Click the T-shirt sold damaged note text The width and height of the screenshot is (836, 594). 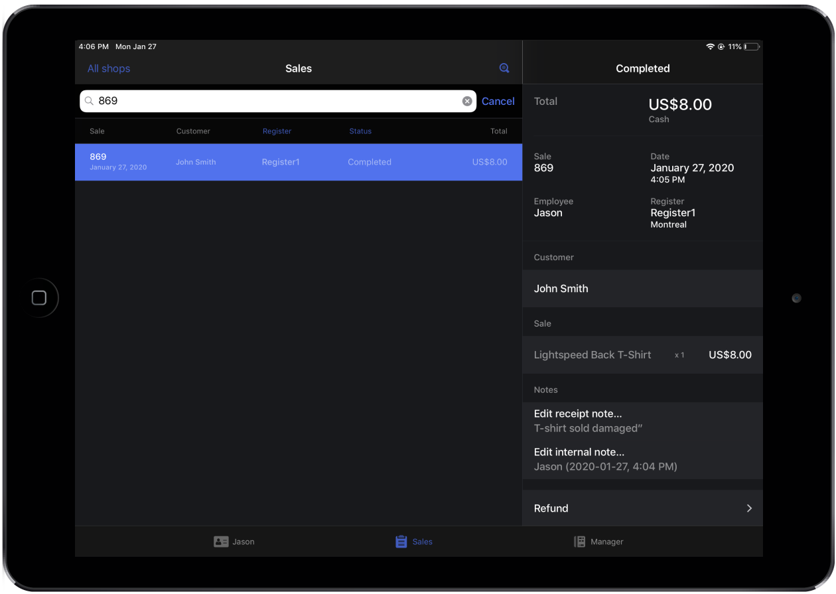[589, 429]
